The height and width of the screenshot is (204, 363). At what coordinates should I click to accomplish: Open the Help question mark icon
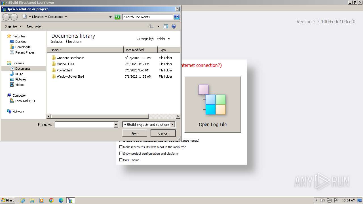tap(174, 26)
